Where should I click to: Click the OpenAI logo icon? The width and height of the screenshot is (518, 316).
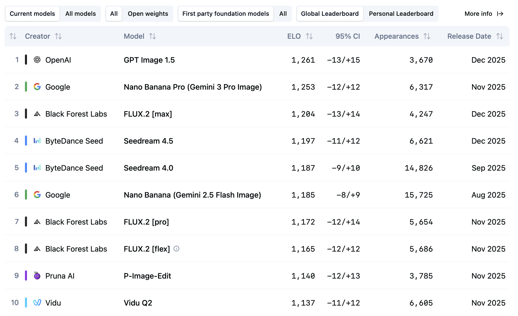[x=37, y=60]
